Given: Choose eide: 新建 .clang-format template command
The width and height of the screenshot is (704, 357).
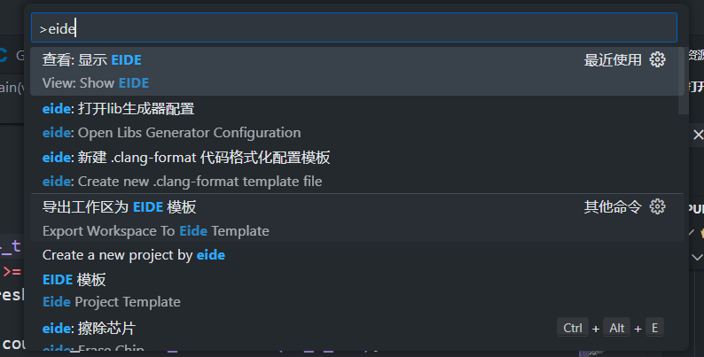Looking at the screenshot, I should tap(357, 169).
